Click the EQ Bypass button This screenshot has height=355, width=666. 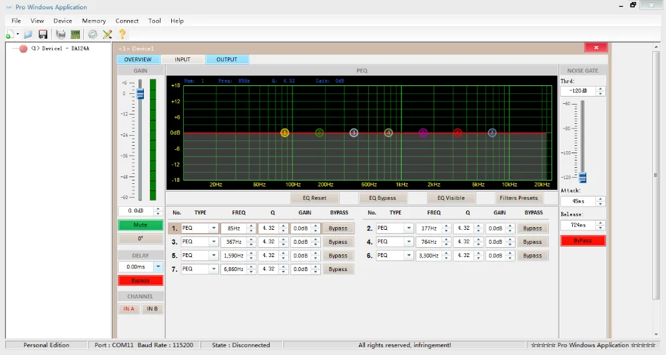[x=382, y=198]
